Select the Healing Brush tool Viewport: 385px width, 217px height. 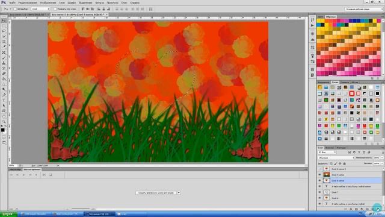(x=4, y=52)
